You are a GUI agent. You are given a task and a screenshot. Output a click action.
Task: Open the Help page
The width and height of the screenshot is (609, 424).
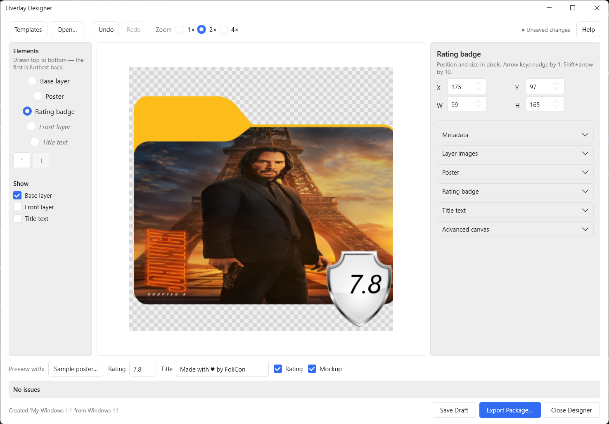588,29
